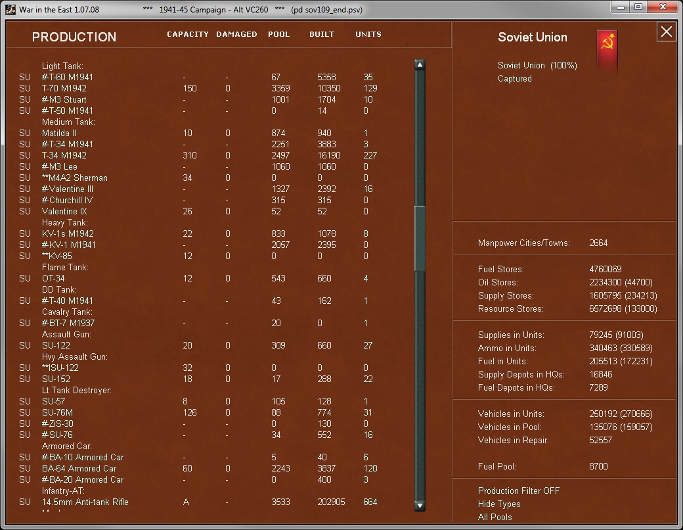Select the #T-34 M1941 row
Image resolution: width=683 pixels, height=530 pixels.
[x=198, y=145]
